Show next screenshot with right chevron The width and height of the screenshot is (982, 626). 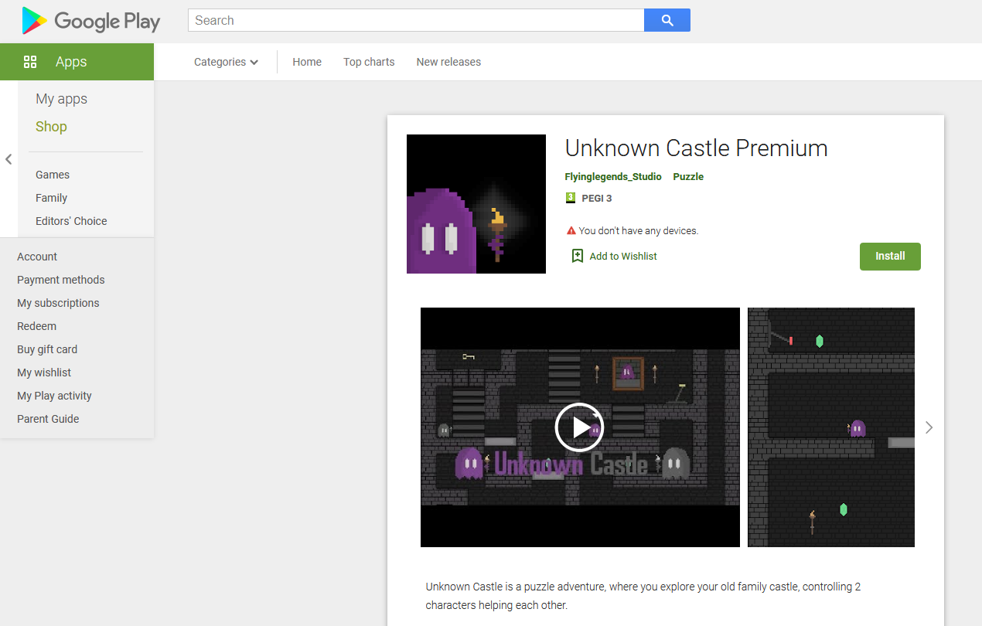[929, 427]
